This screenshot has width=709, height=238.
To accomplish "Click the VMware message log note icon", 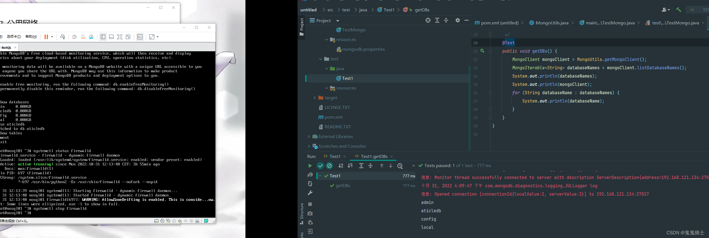I will (x=206, y=221).
